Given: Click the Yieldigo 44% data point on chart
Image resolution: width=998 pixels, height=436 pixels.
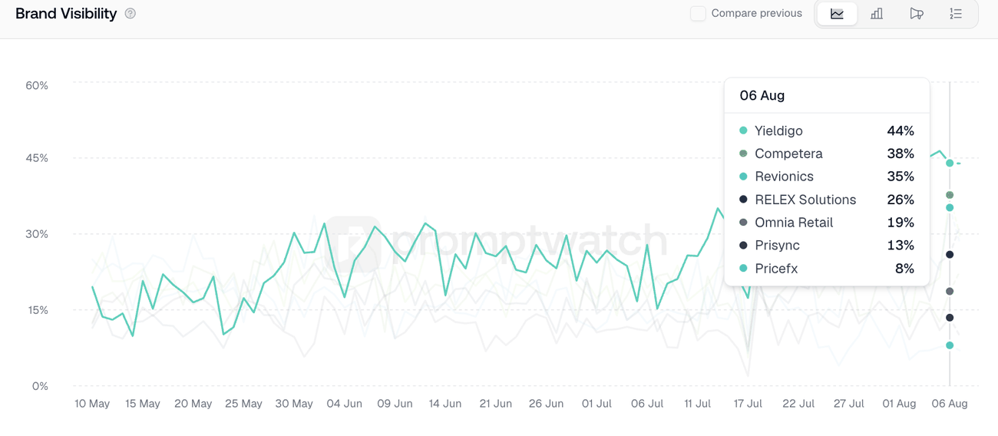Looking at the screenshot, I should pyautogui.click(x=950, y=163).
